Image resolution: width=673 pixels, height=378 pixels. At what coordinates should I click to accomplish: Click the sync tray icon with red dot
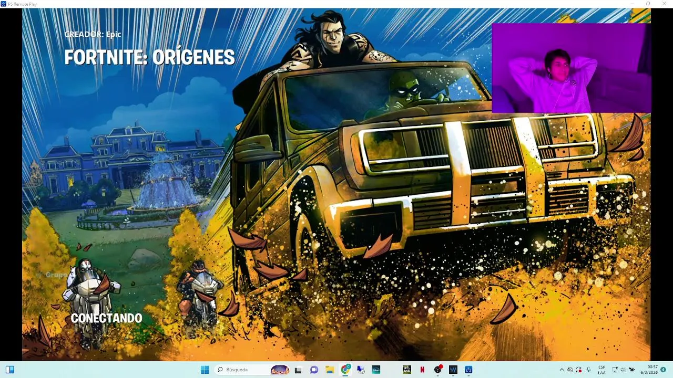tap(579, 370)
